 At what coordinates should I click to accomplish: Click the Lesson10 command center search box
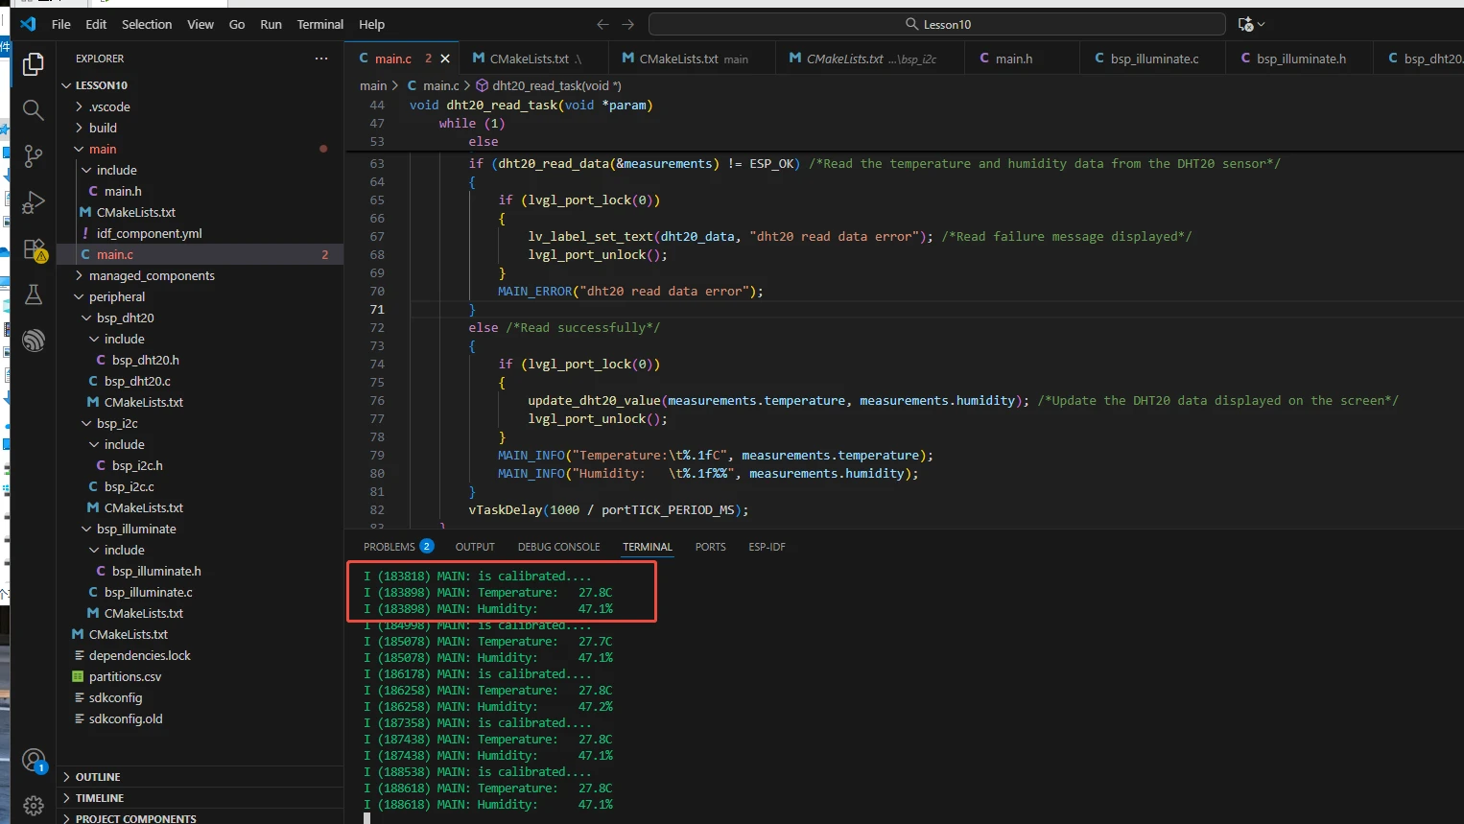pos(936,24)
